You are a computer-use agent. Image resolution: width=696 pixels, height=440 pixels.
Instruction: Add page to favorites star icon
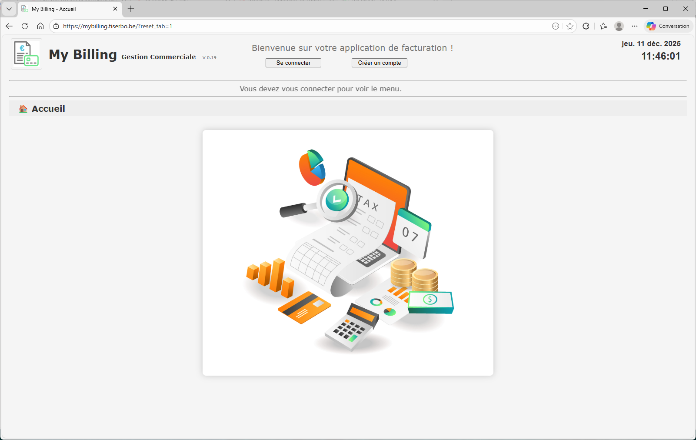(x=570, y=26)
